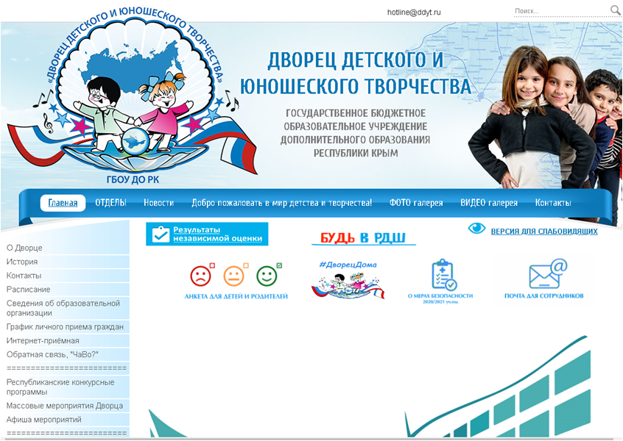Open the ФОТО галерея menu item

point(416,203)
